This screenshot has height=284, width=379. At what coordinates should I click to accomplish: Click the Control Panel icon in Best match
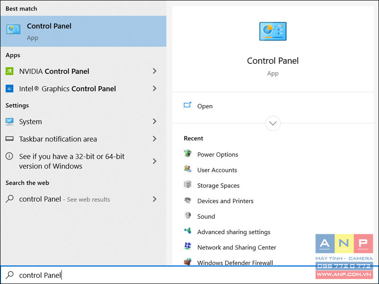(13, 29)
